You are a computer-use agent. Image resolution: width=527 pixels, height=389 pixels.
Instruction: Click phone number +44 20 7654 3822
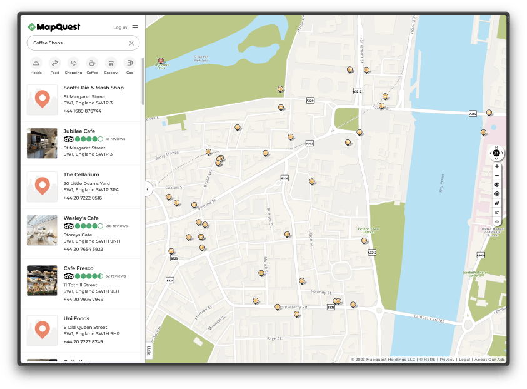click(83, 249)
